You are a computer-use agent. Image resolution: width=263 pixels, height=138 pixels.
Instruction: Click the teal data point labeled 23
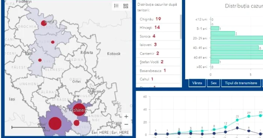pyautogui.click(x=237, y=120)
